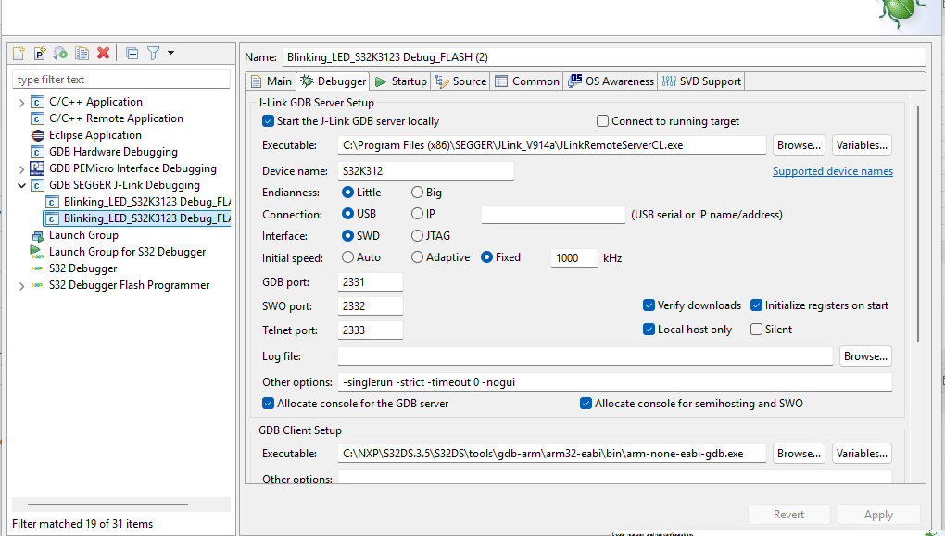Select C/C++ Application icon
The image size is (945, 536).
pyautogui.click(x=37, y=102)
